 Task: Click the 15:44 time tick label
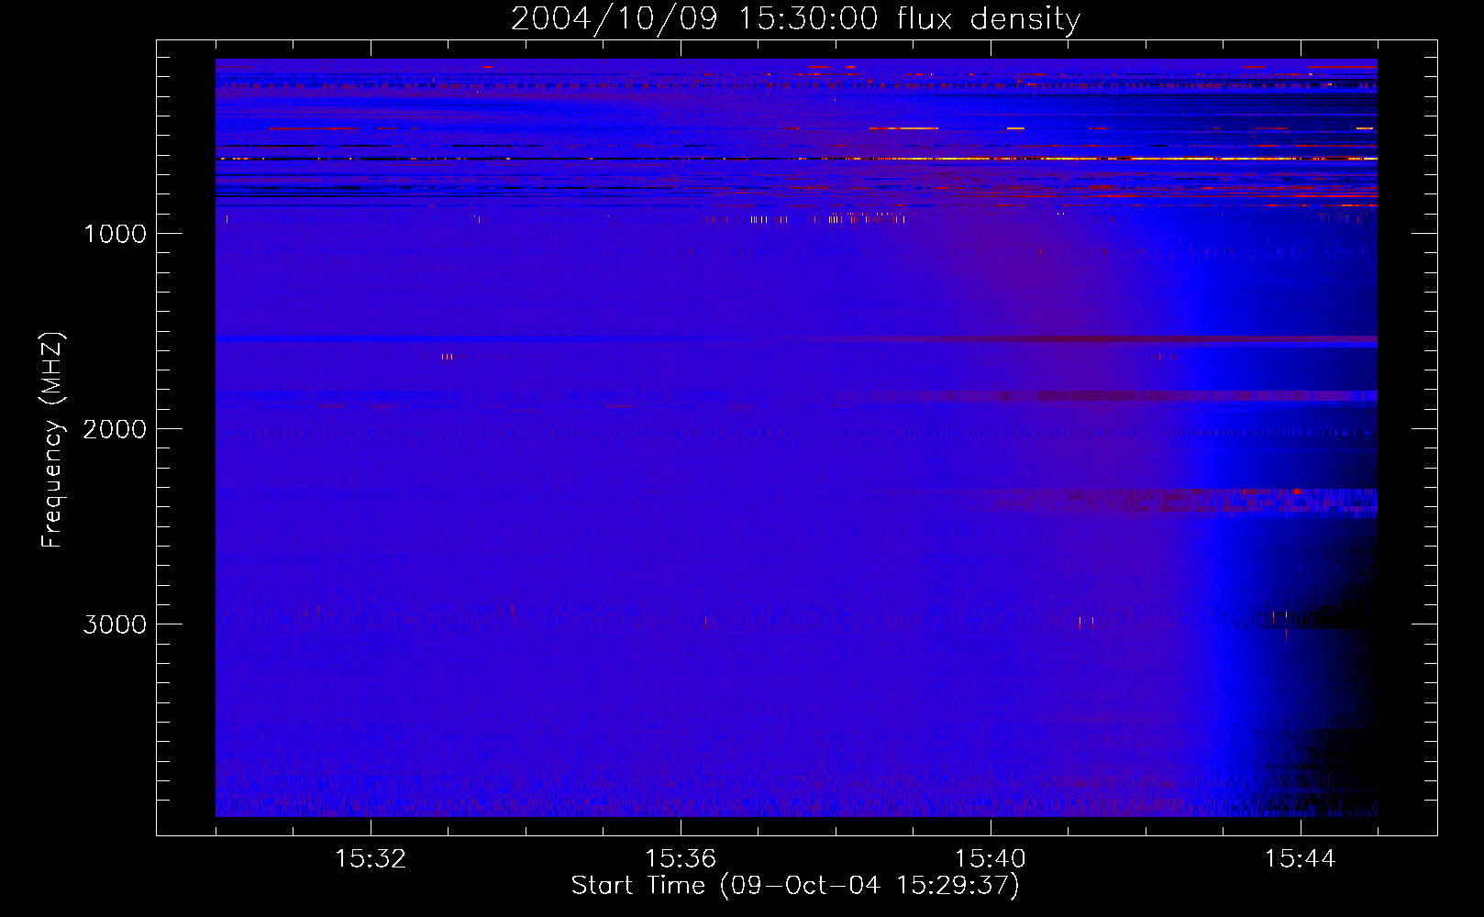pos(1301,859)
